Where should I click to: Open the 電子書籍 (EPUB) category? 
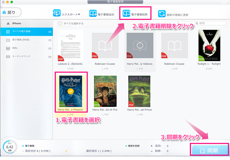tap(26, 40)
